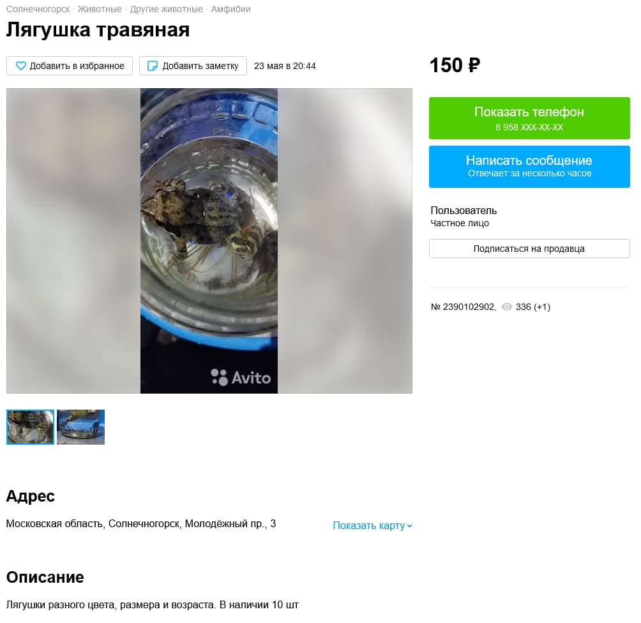The image size is (641, 623).
Task: Subscribe via Подписаться на продавца
Action: [x=529, y=249]
